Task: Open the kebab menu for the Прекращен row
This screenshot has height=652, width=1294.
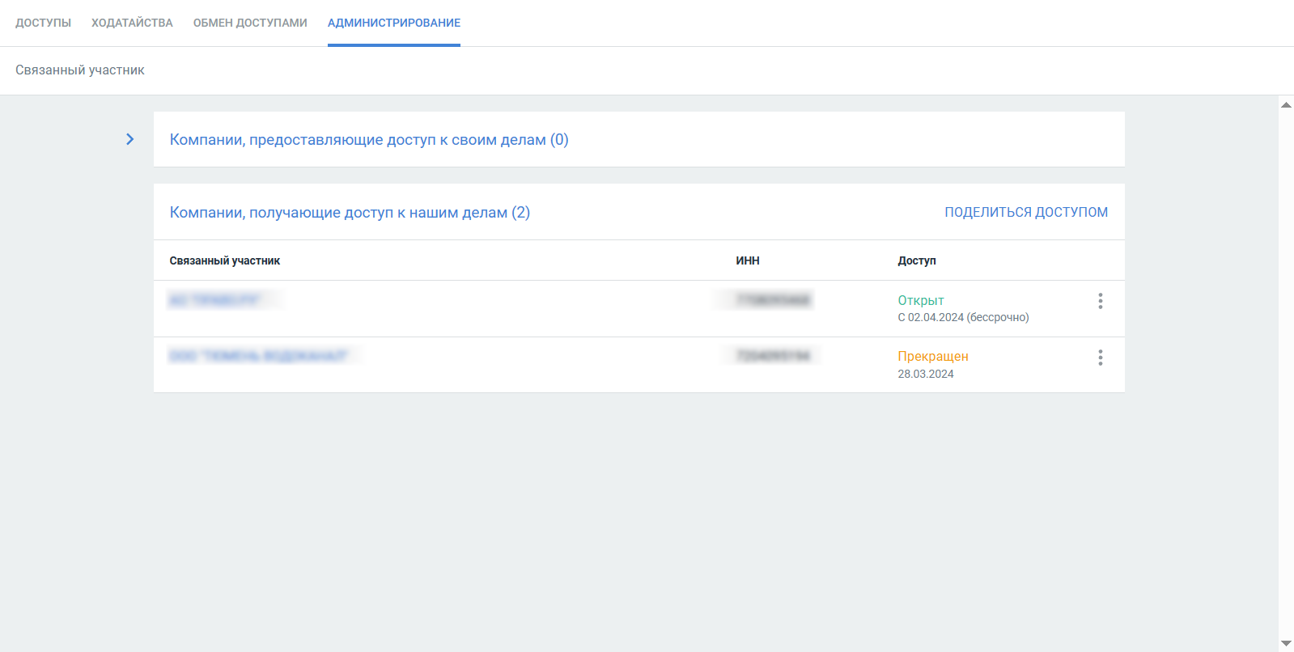Action: coord(1100,358)
